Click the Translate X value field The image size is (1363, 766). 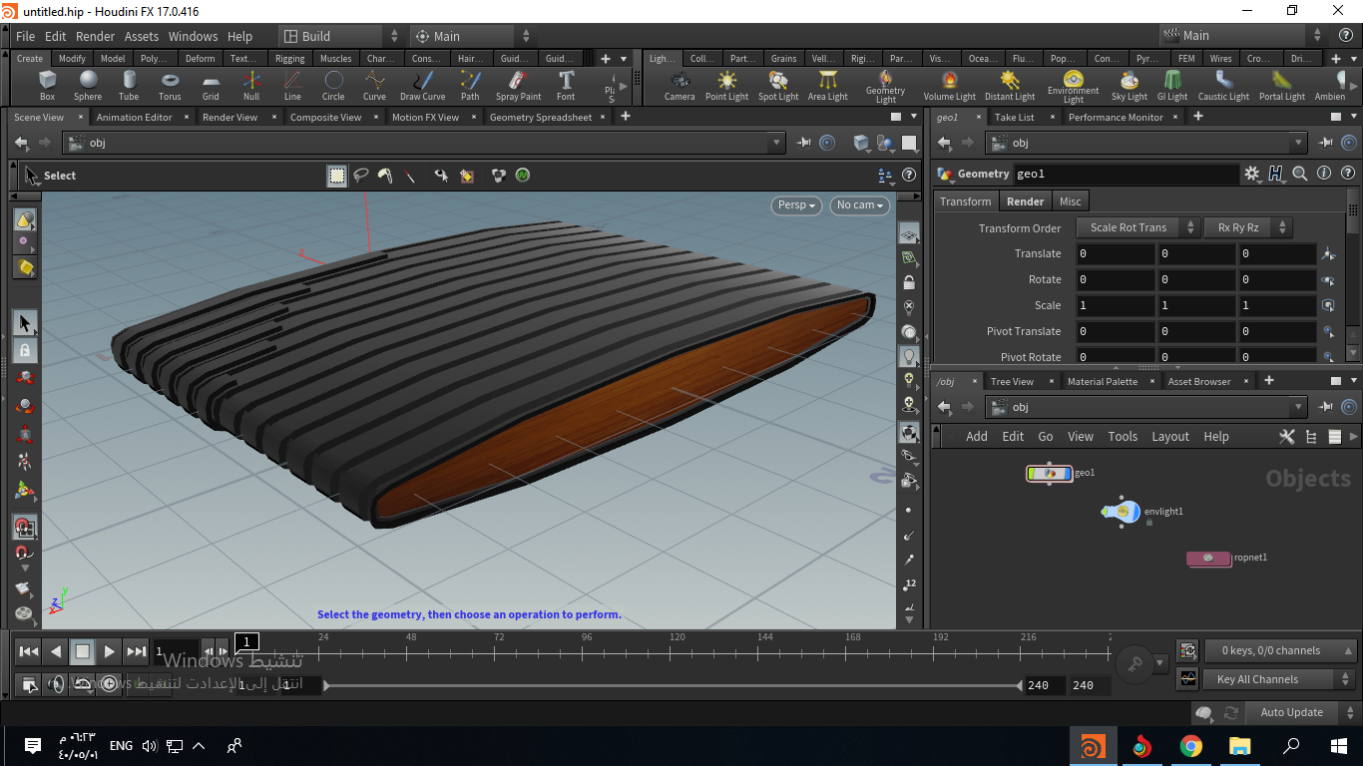1115,253
